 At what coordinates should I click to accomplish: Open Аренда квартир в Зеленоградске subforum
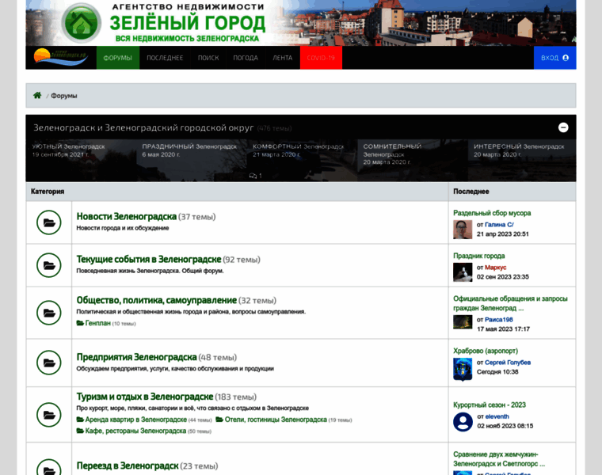[x=135, y=420]
